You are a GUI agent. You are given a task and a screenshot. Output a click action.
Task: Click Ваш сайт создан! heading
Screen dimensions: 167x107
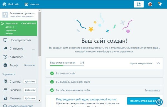(104, 41)
